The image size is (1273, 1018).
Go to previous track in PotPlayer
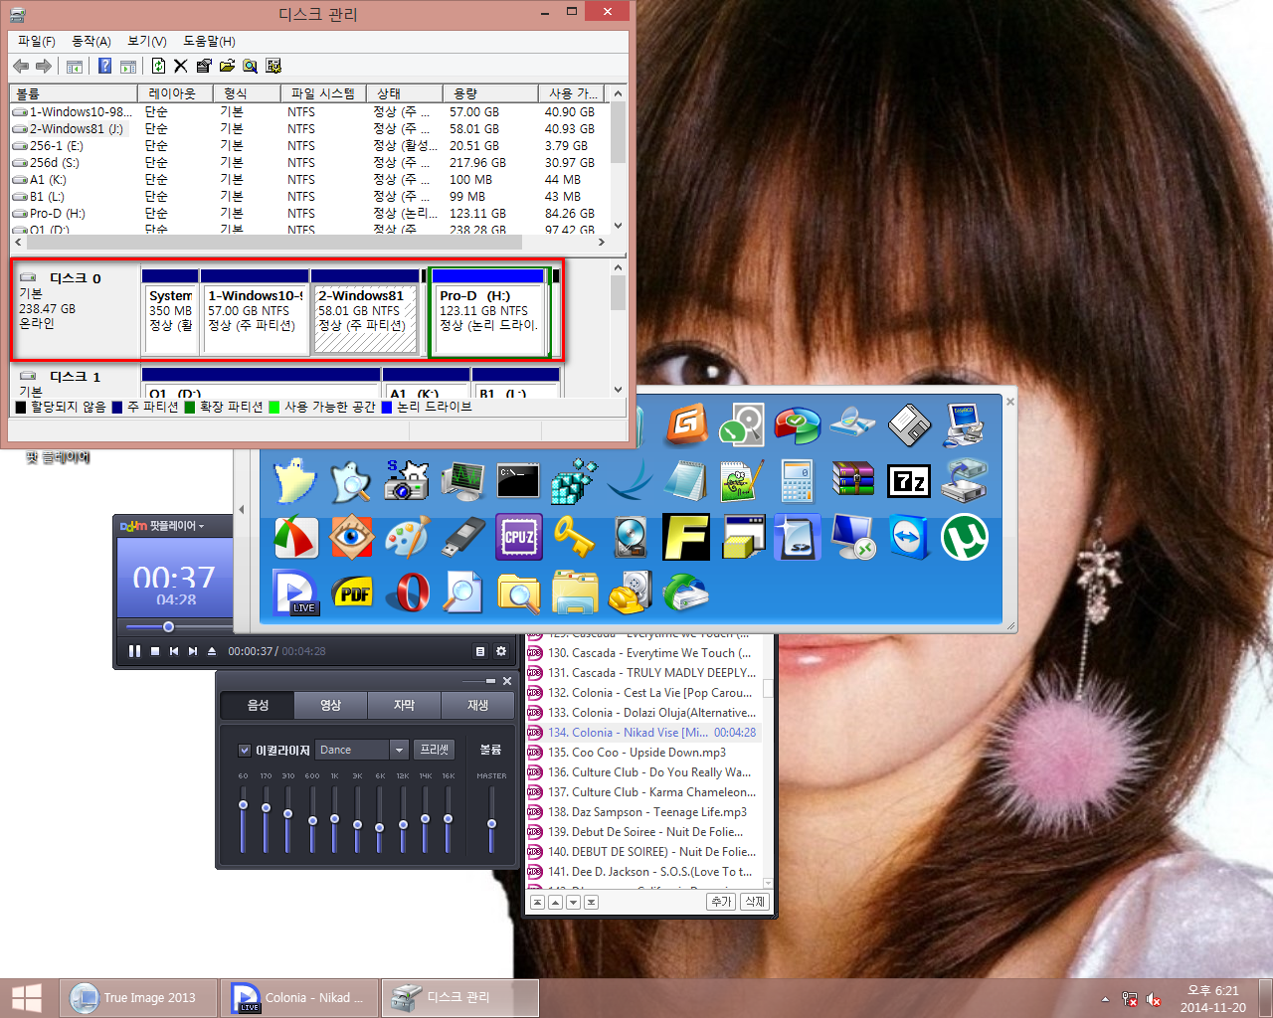(174, 651)
